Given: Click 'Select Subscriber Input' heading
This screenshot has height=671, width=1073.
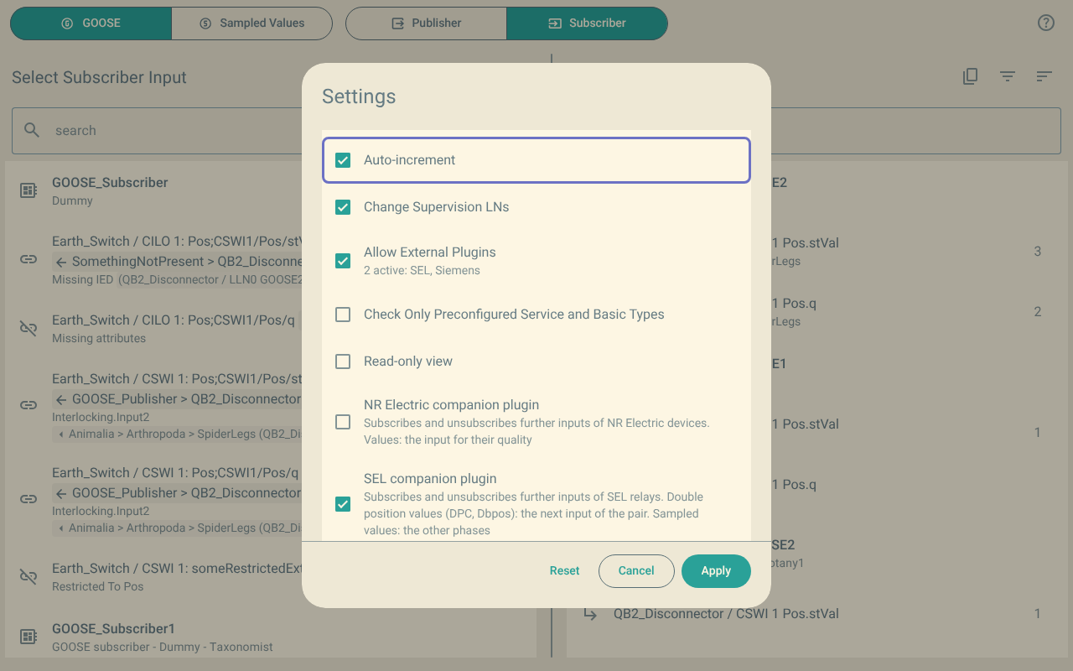Looking at the screenshot, I should point(99,77).
